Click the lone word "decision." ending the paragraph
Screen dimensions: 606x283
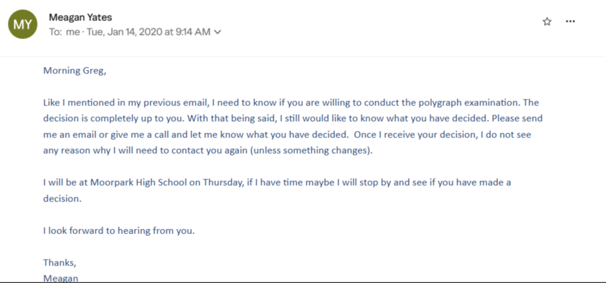(62, 198)
